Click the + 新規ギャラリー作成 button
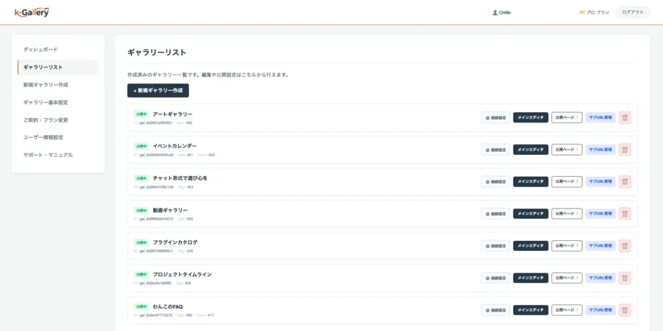663x331 pixels. (x=158, y=90)
